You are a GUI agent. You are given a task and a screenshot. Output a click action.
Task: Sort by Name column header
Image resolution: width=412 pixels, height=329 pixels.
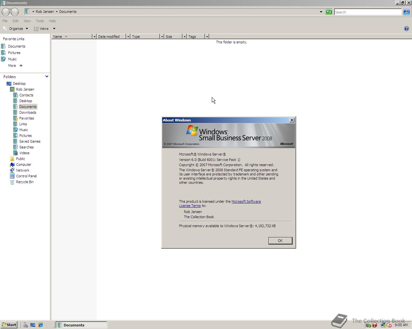point(72,37)
